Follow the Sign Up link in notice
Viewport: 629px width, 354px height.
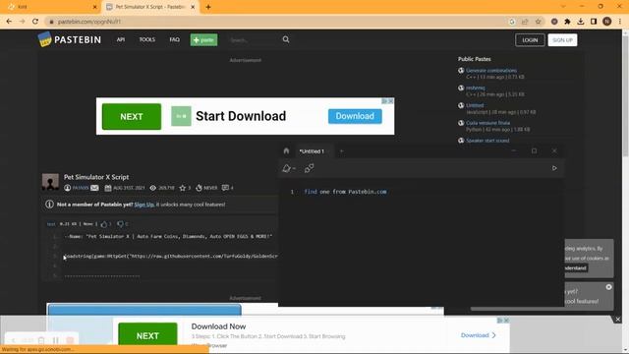[x=144, y=205]
